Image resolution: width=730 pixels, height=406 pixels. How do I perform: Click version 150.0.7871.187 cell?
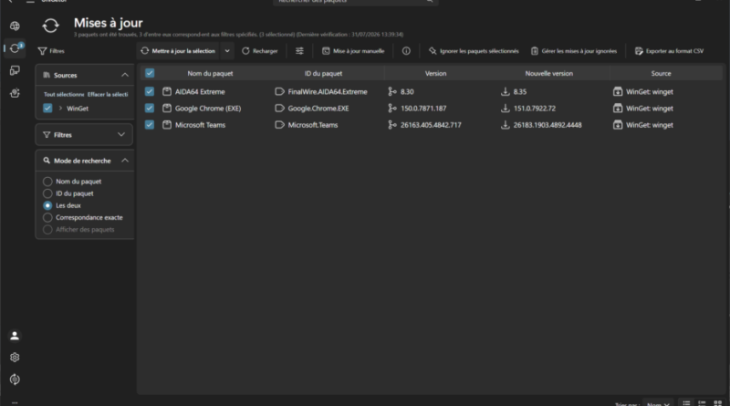pyautogui.click(x=423, y=108)
